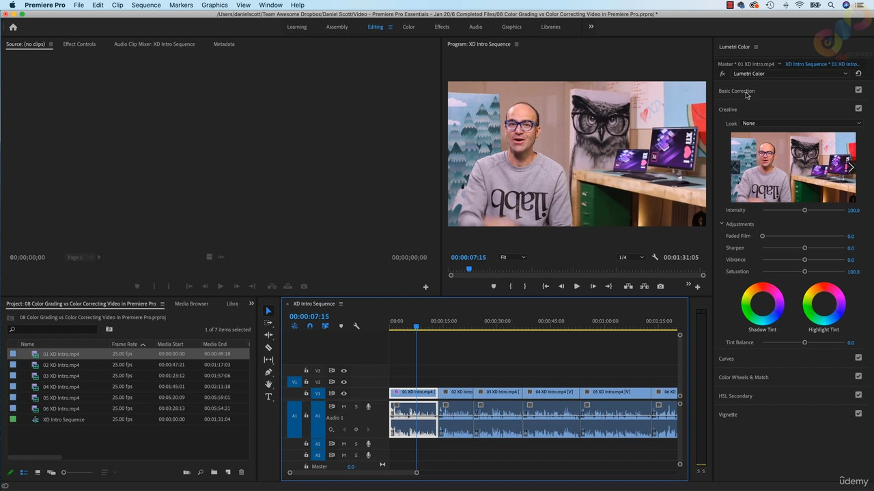874x491 pixels.
Task: Hide video track V1 output eye
Action: point(343,393)
